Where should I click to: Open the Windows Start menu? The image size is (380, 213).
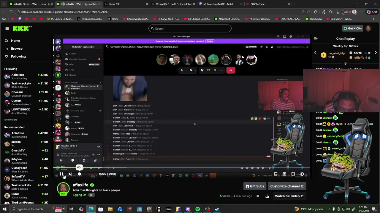click(x=4, y=209)
